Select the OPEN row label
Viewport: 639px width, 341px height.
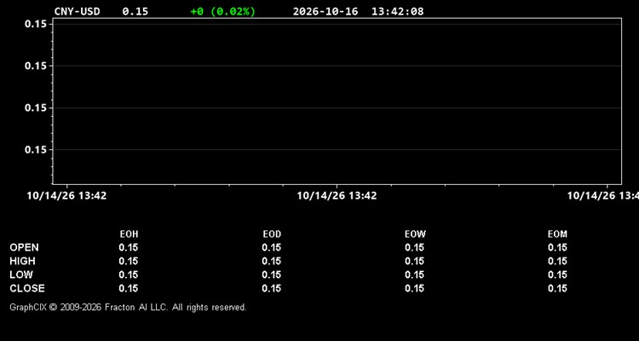pos(25,247)
